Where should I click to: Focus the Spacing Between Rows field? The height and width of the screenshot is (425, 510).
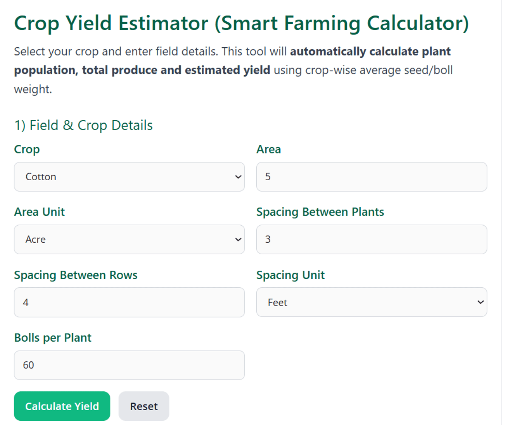pyautogui.click(x=129, y=302)
